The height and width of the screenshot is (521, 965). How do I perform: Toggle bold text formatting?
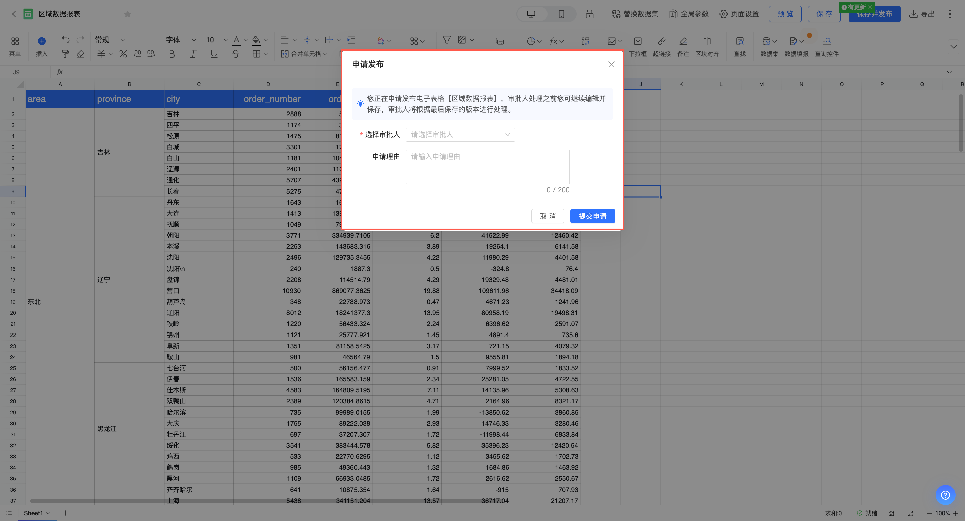pos(172,54)
